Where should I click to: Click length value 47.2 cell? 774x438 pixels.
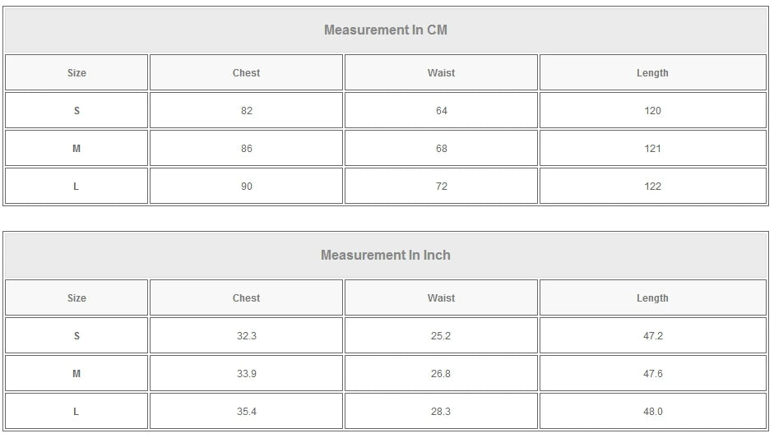pos(652,336)
